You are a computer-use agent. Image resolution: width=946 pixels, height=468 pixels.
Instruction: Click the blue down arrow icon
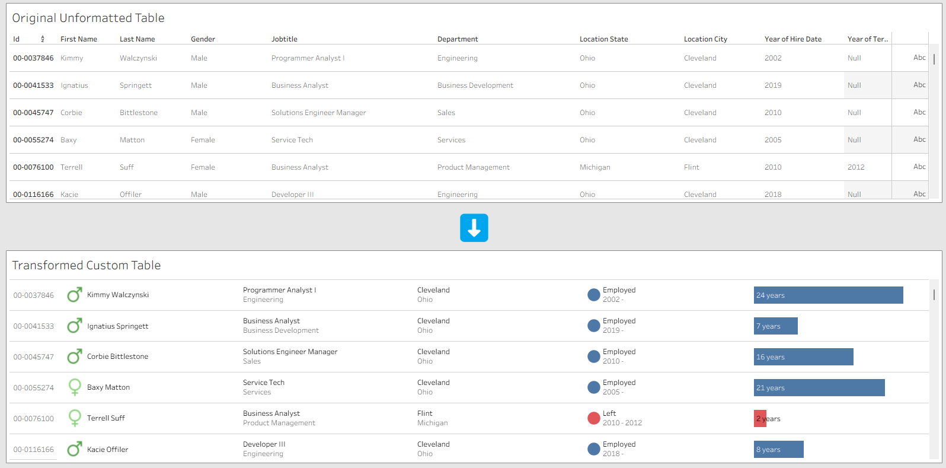474,228
